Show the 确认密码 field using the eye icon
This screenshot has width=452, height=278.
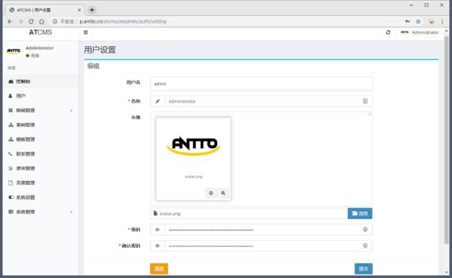coord(158,246)
